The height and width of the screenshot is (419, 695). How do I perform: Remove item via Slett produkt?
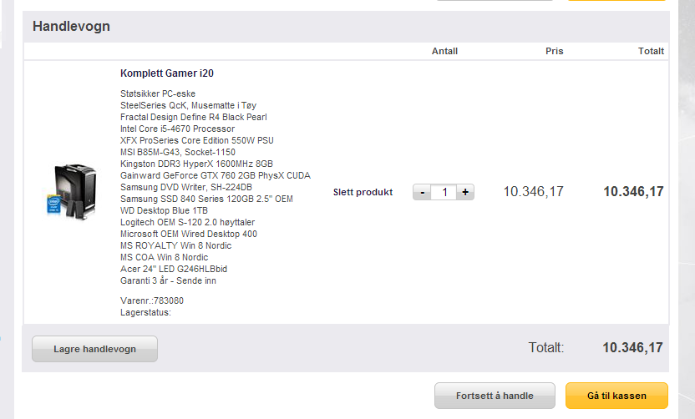coord(363,192)
